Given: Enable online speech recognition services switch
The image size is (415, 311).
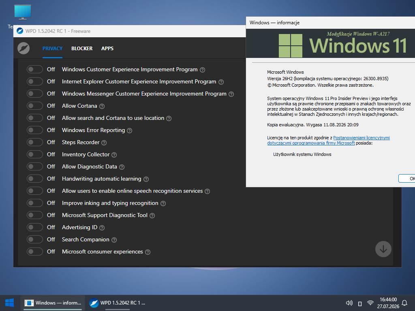Looking at the screenshot, I should [x=35, y=191].
